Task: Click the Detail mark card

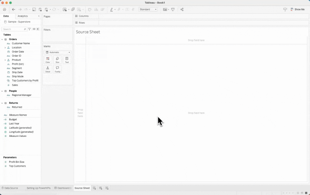Action: click(48, 69)
